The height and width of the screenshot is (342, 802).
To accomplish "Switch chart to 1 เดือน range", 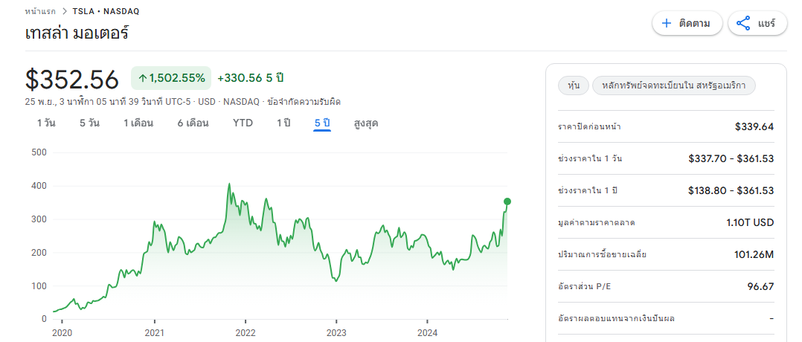I will 138,123.
